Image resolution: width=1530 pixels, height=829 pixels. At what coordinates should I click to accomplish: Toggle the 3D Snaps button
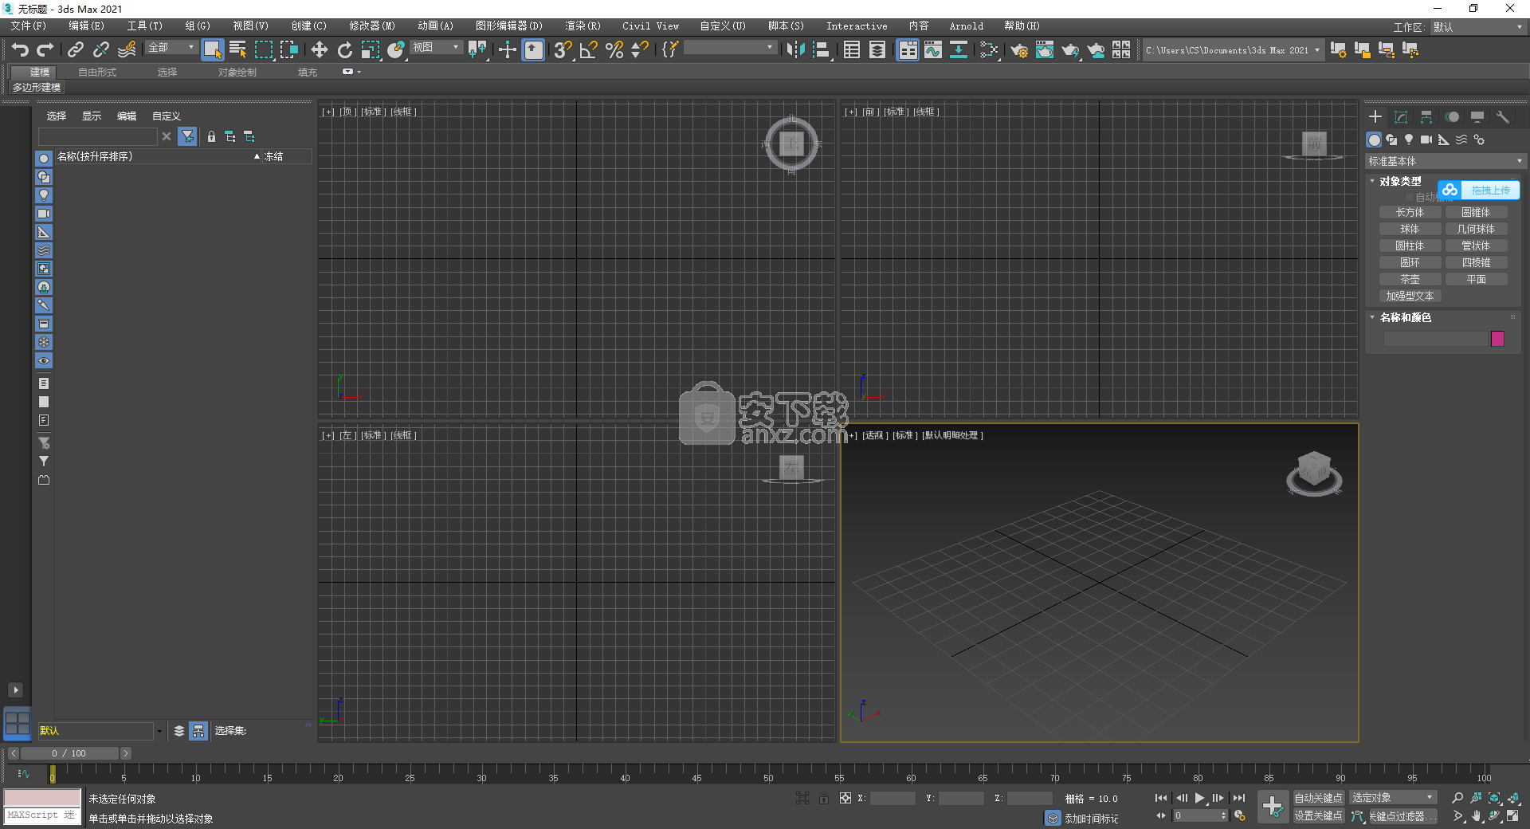[x=563, y=50]
